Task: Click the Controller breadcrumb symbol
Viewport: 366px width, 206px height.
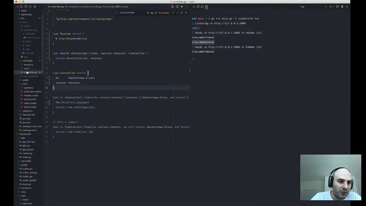Action: (x=122, y=7)
